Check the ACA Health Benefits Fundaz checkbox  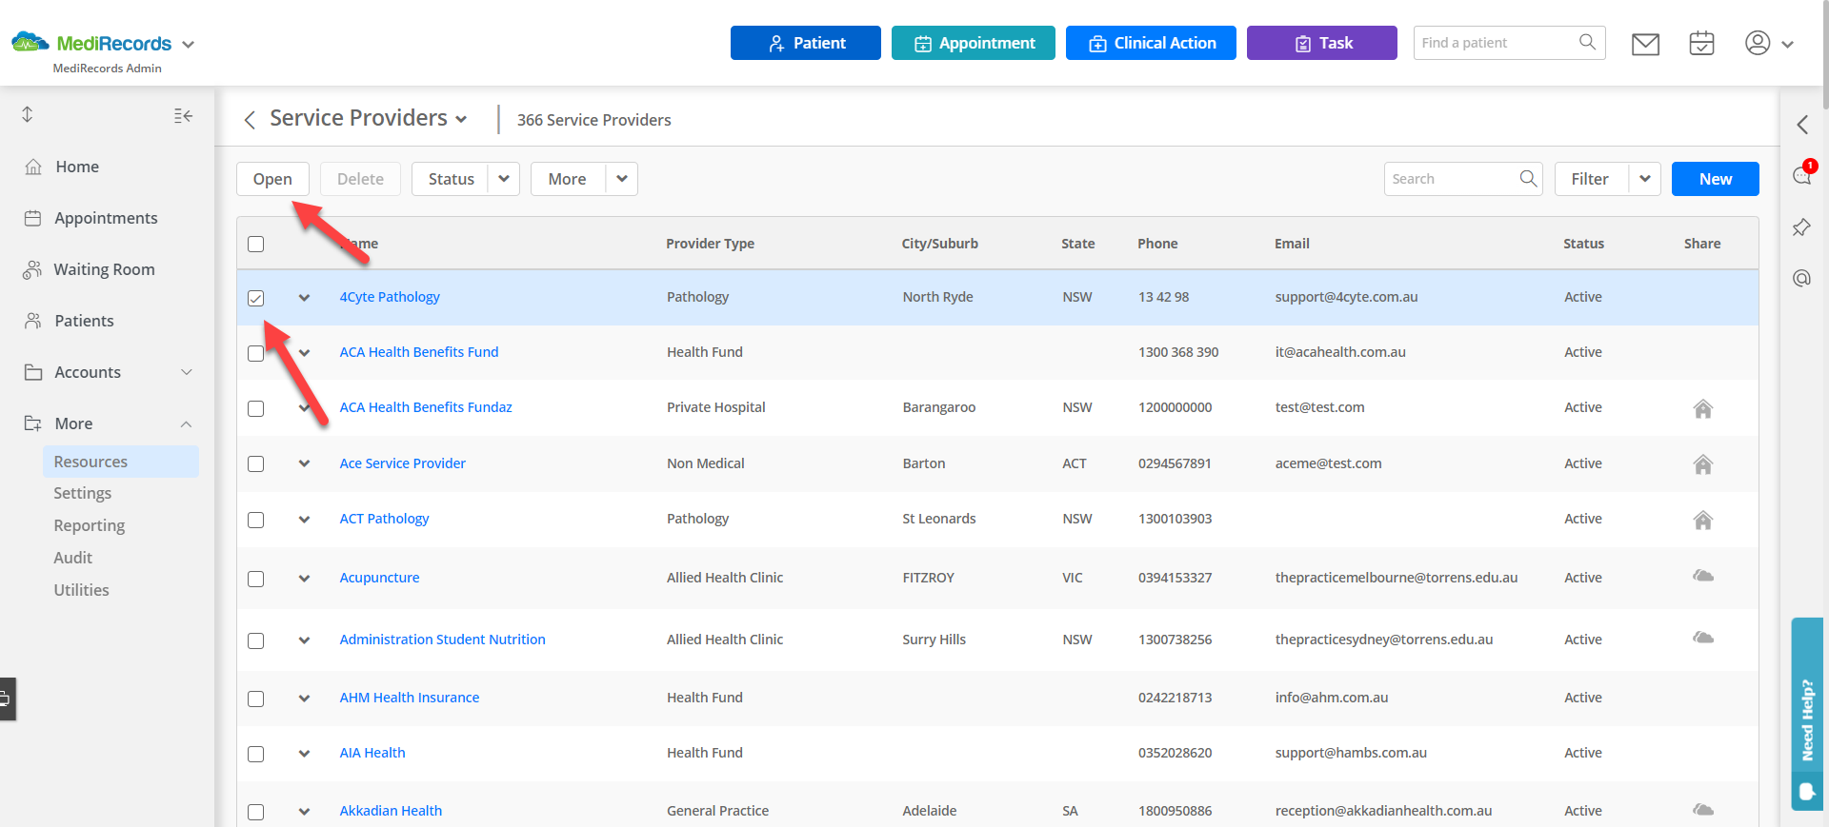(x=255, y=408)
